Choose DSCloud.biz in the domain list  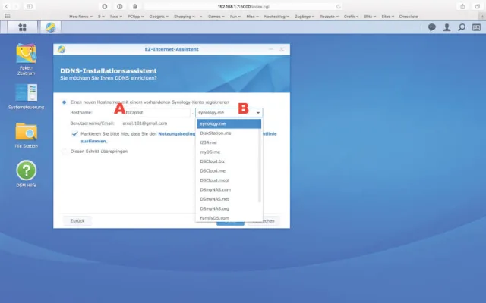click(x=229, y=161)
